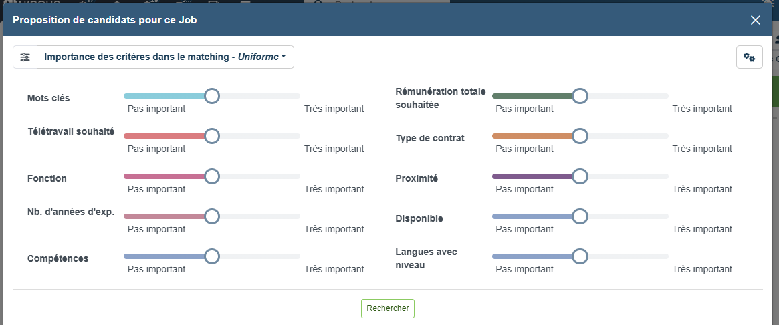Image resolution: width=779 pixels, height=325 pixels.
Task: Click the sliders filter icon button
Action: 25,57
